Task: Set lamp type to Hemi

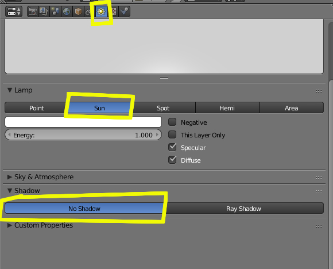Action: tap(227, 108)
